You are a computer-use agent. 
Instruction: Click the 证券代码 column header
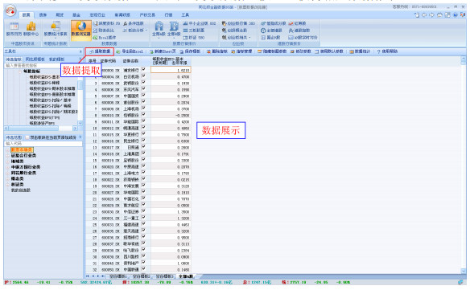pyautogui.click(x=108, y=61)
